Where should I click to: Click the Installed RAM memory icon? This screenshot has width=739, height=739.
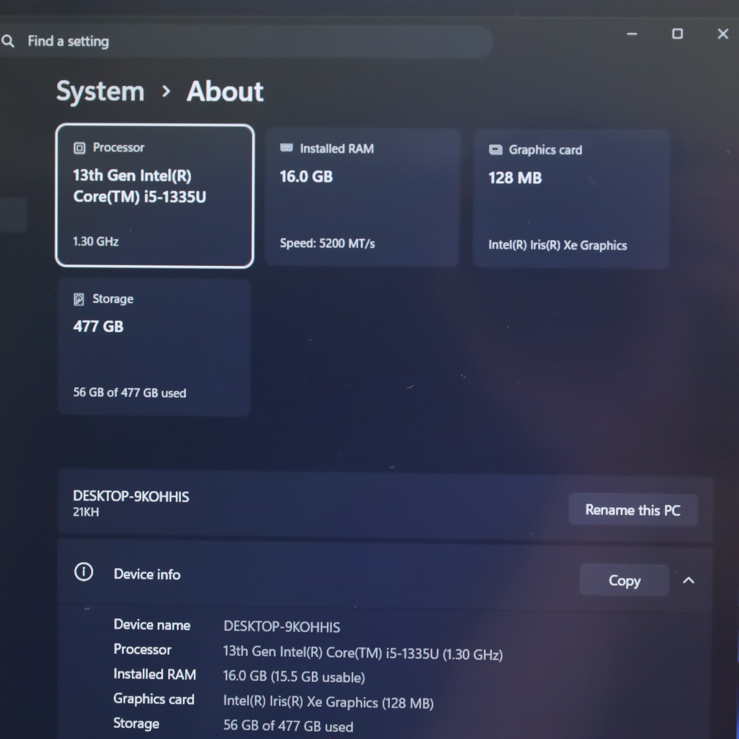click(286, 148)
